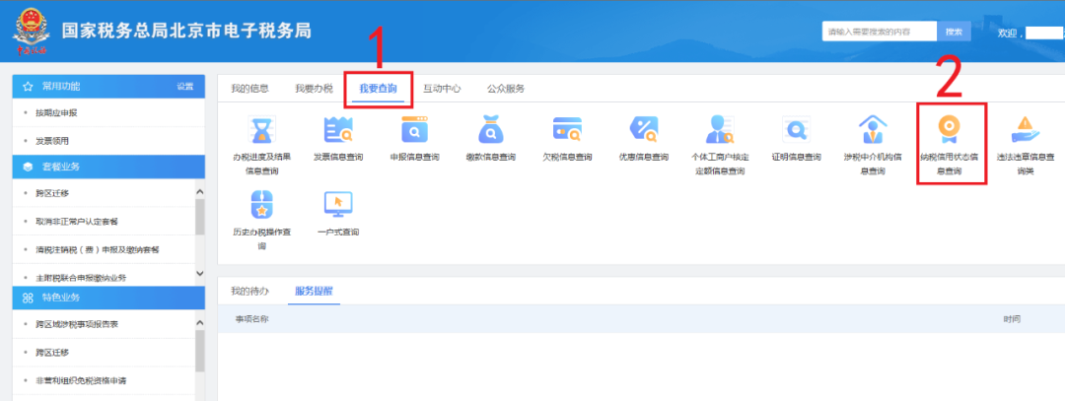Open 涉税中介机构信息查询 house icon

(x=873, y=130)
